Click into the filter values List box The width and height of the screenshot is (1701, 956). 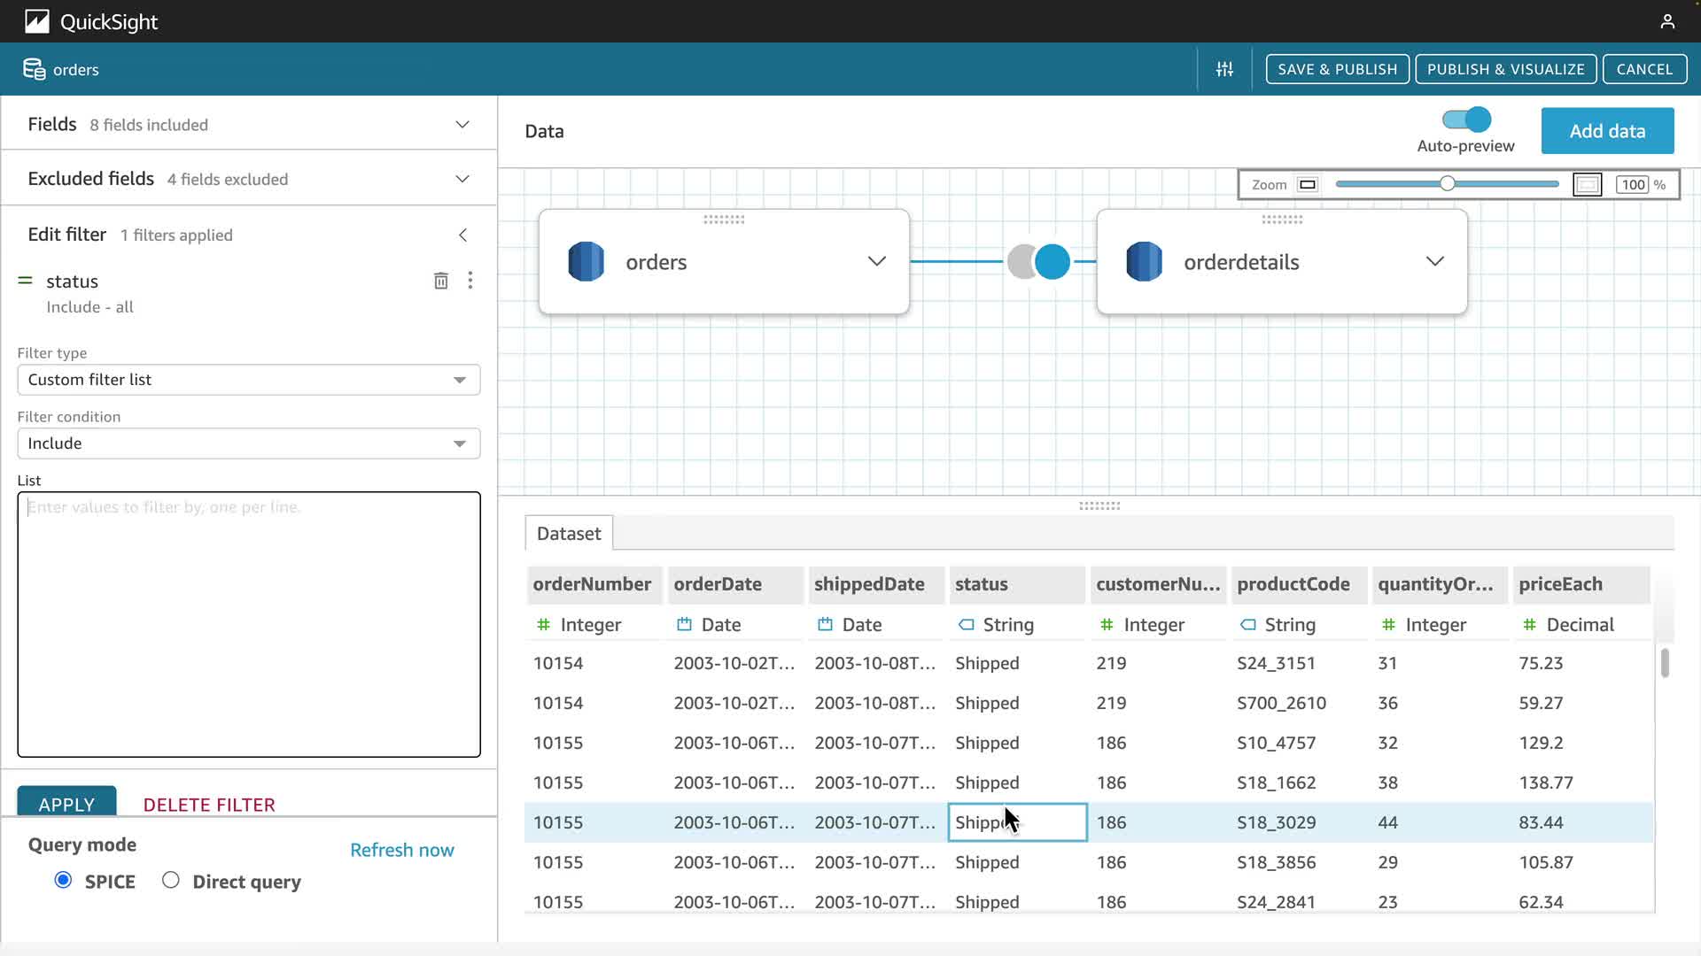click(248, 624)
